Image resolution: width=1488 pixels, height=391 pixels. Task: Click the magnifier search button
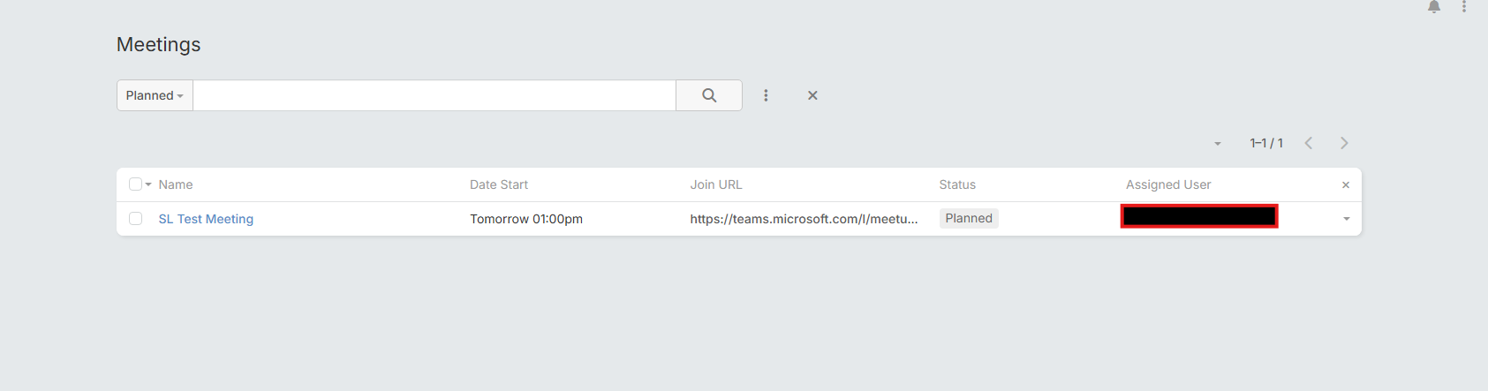click(709, 95)
